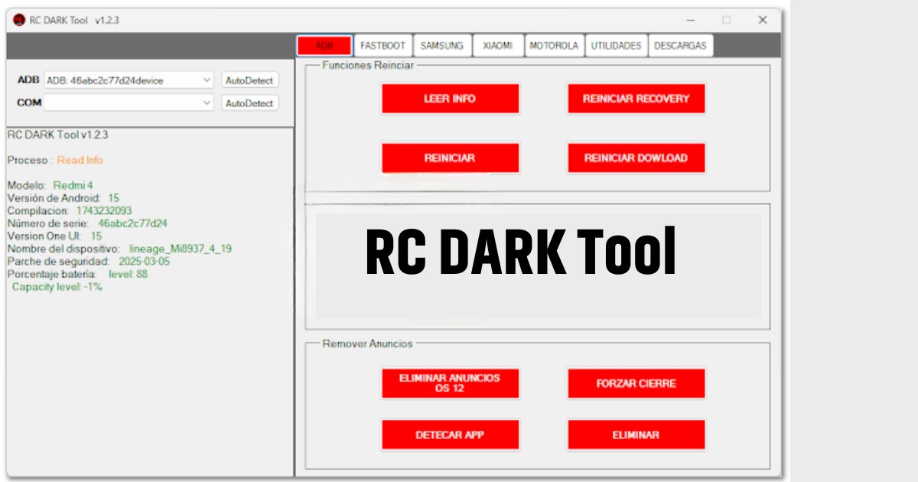Click the DETECAR APP button
918x482 pixels.
[x=450, y=435]
